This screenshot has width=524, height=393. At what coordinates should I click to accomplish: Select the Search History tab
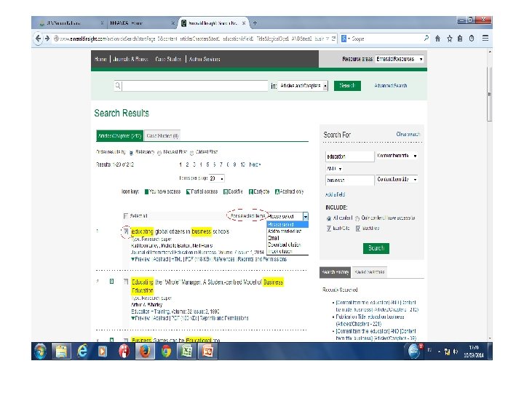pyautogui.click(x=336, y=272)
